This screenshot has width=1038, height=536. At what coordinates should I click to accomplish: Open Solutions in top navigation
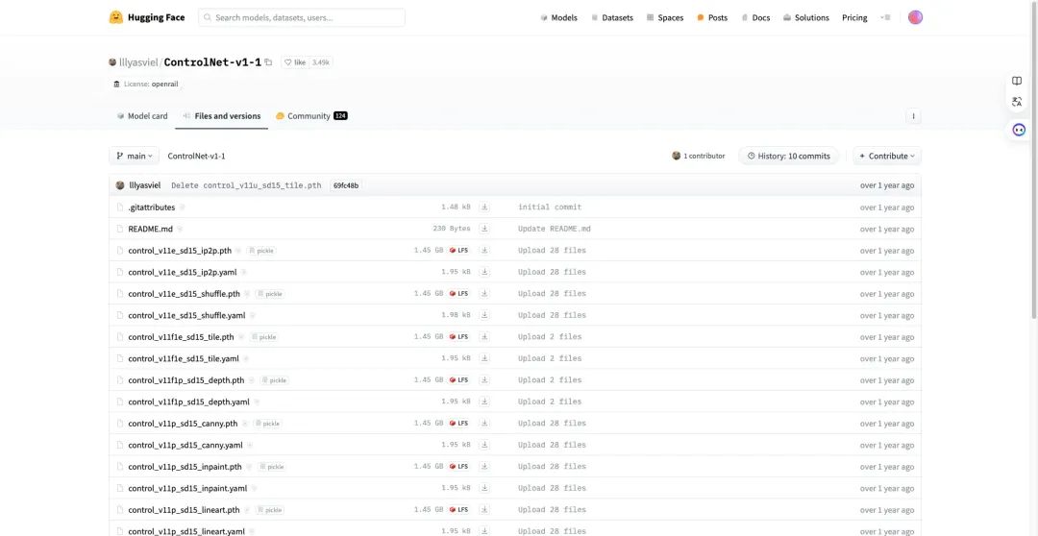click(x=805, y=18)
